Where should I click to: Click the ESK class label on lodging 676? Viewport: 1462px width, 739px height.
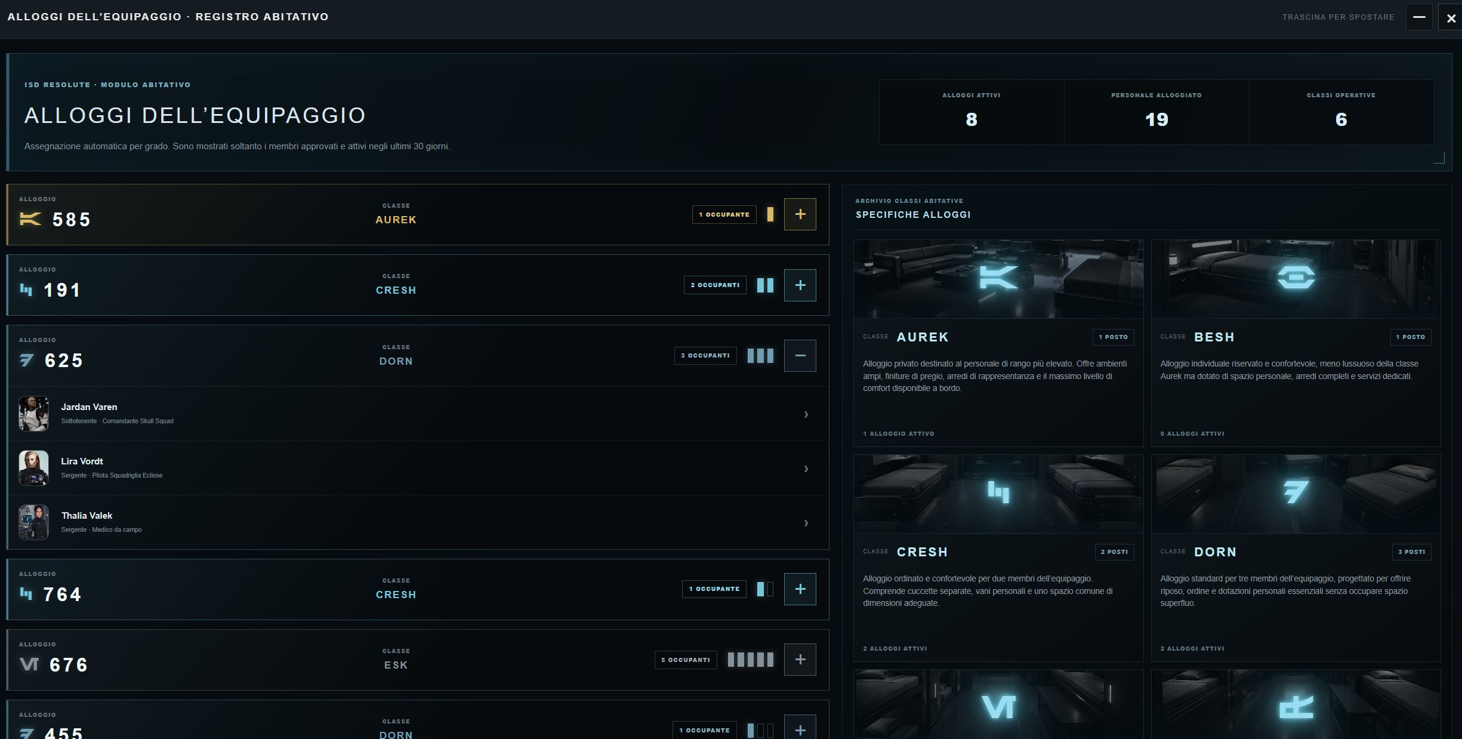point(396,665)
